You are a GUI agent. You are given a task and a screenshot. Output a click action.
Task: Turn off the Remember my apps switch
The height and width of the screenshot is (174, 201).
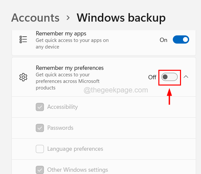point(181,40)
